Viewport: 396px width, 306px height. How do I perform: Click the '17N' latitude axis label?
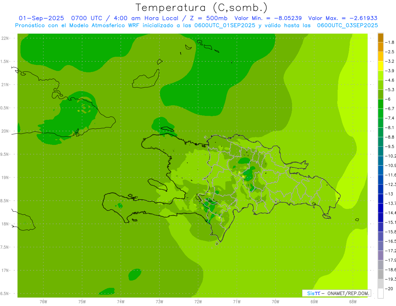(x=5, y=270)
